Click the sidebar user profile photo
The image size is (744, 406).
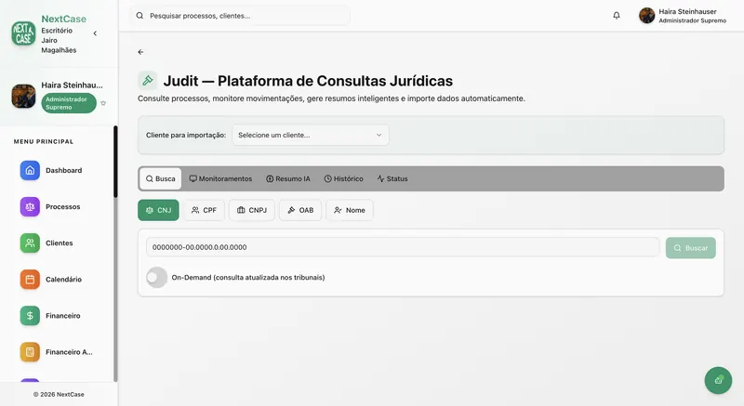coord(23,97)
